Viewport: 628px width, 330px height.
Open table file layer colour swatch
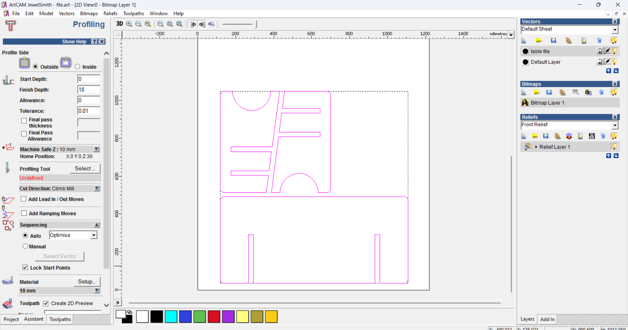point(526,51)
